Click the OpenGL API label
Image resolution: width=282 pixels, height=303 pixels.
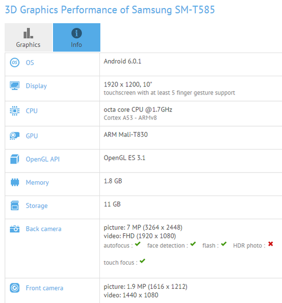coord(43,159)
